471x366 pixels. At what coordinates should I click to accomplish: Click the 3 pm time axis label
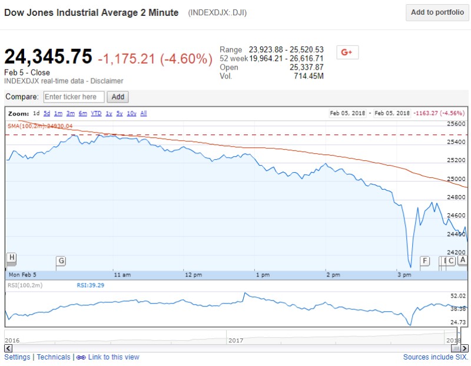tap(404, 275)
